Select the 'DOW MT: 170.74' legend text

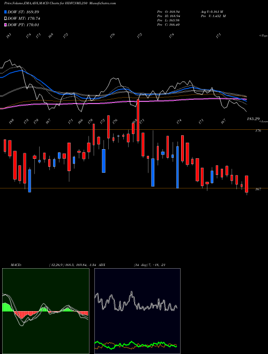24,19
